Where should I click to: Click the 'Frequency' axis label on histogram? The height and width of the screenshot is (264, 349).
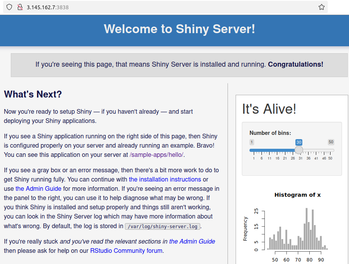pyautogui.click(x=245, y=229)
